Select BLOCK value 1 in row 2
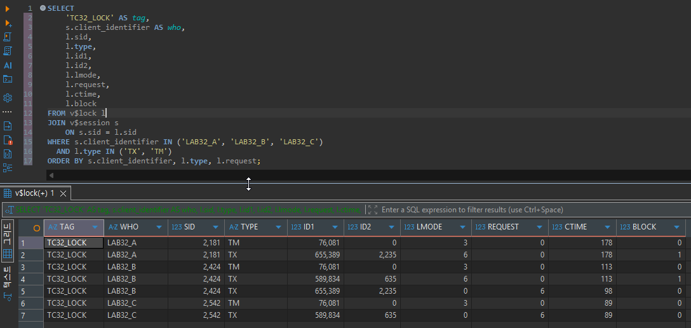691x328 pixels. click(x=651, y=255)
